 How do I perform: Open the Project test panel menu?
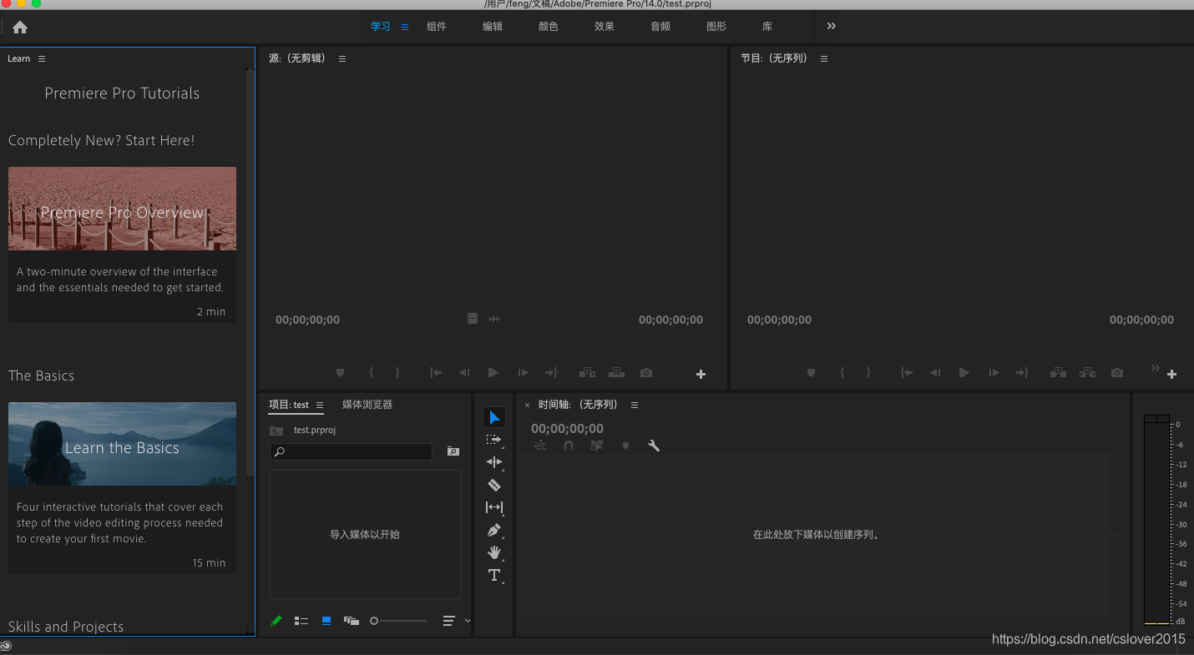point(320,405)
